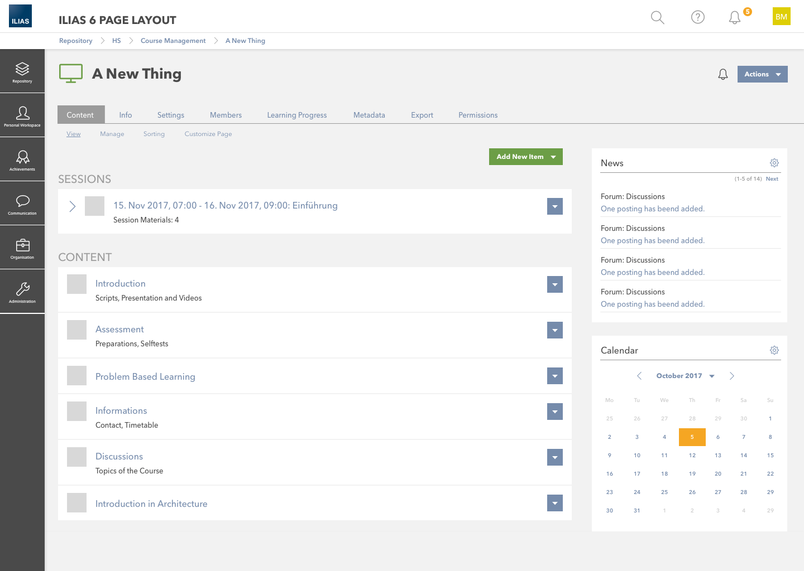Open the Add New Item dropdown

tap(525, 157)
